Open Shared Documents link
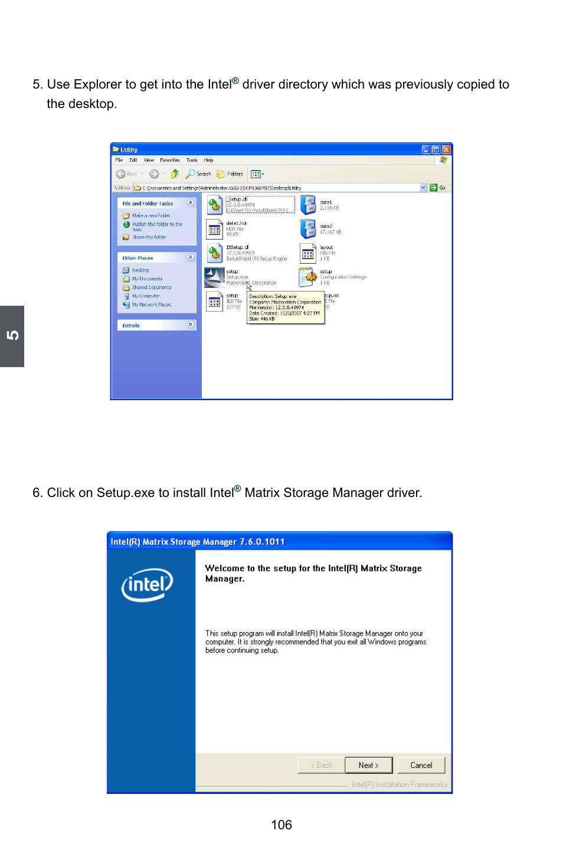563x857 pixels. [152, 287]
